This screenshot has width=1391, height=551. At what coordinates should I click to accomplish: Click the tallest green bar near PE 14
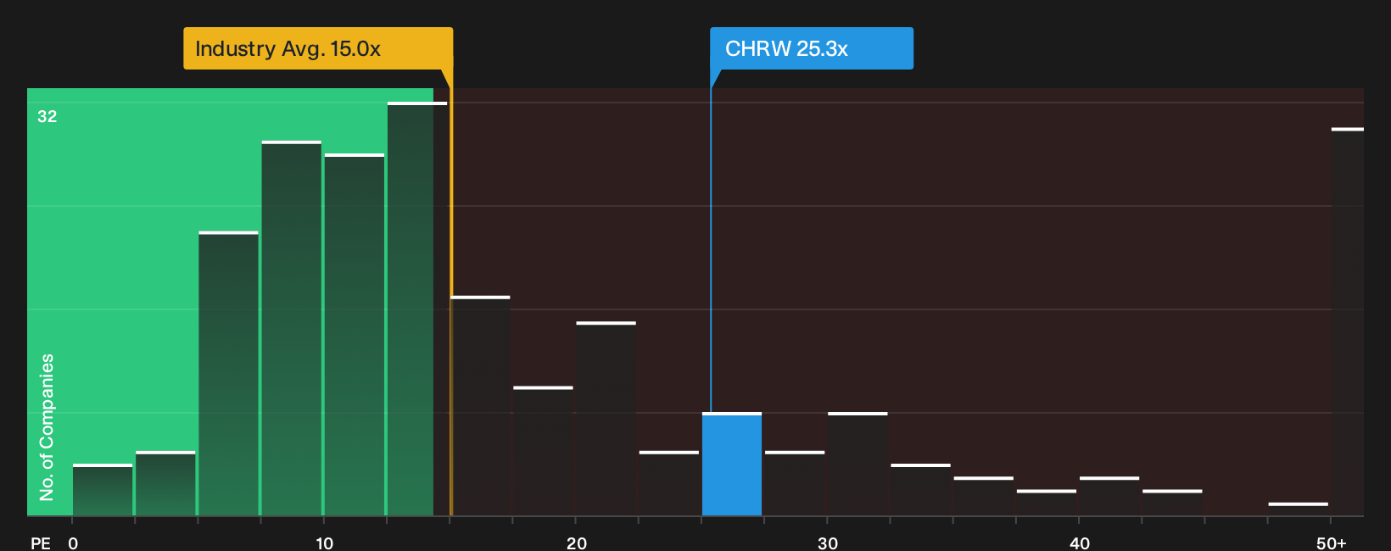click(417, 309)
